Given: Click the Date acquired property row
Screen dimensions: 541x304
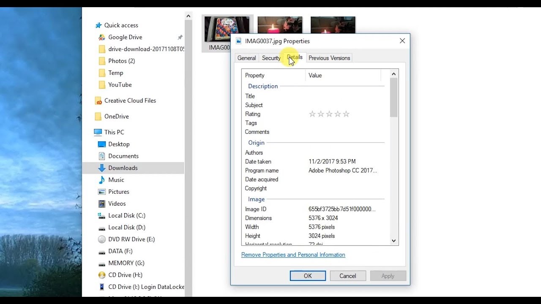Looking at the screenshot, I should tap(315, 179).
